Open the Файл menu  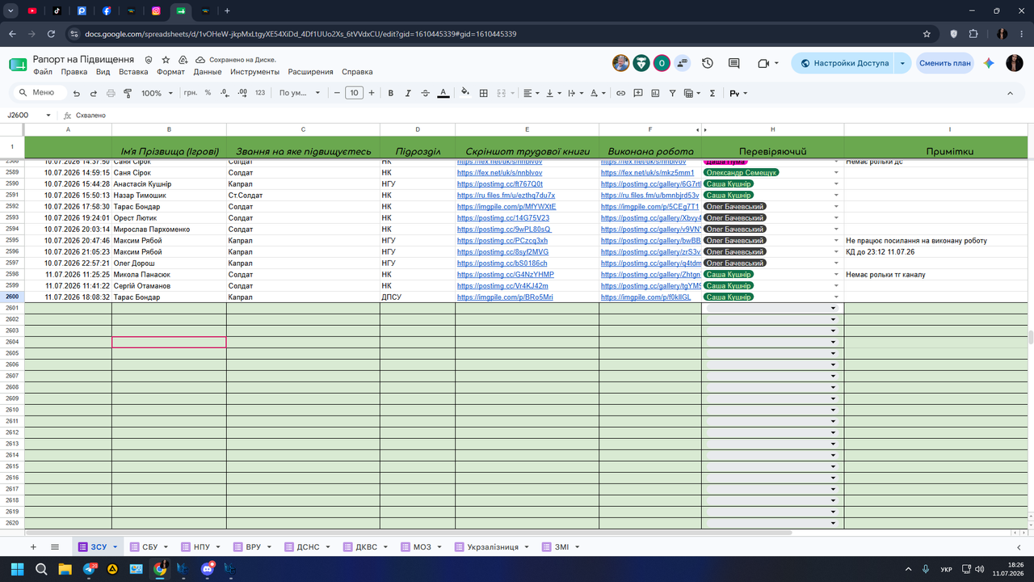42,72
